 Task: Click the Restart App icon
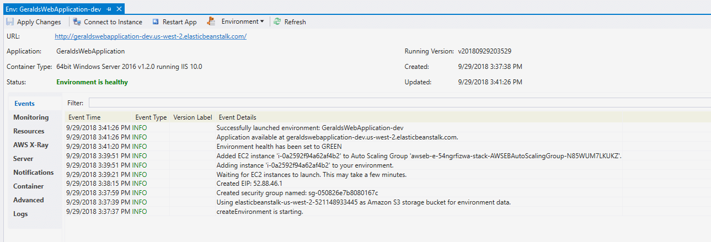click(x=156, y=22)
